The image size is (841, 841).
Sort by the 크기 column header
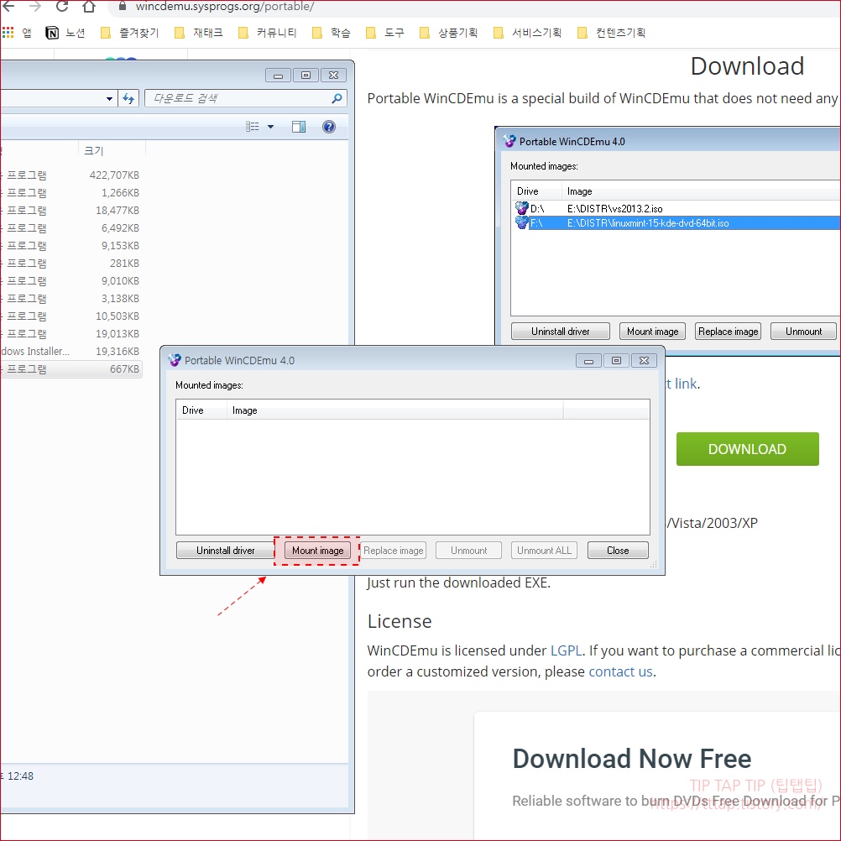112,151
